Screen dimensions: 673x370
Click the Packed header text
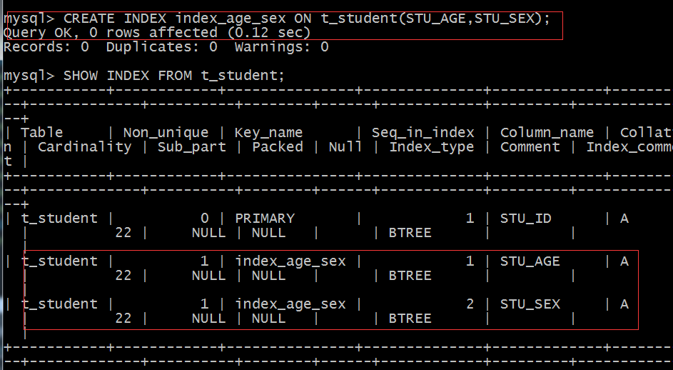[x=278, y=147]
